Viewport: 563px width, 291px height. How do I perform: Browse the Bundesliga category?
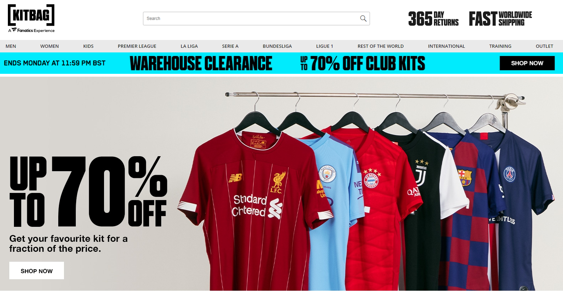point(277,46)
